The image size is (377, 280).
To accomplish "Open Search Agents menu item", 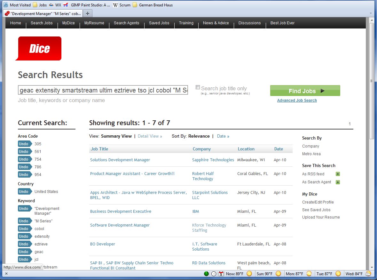I will (127, 23).
